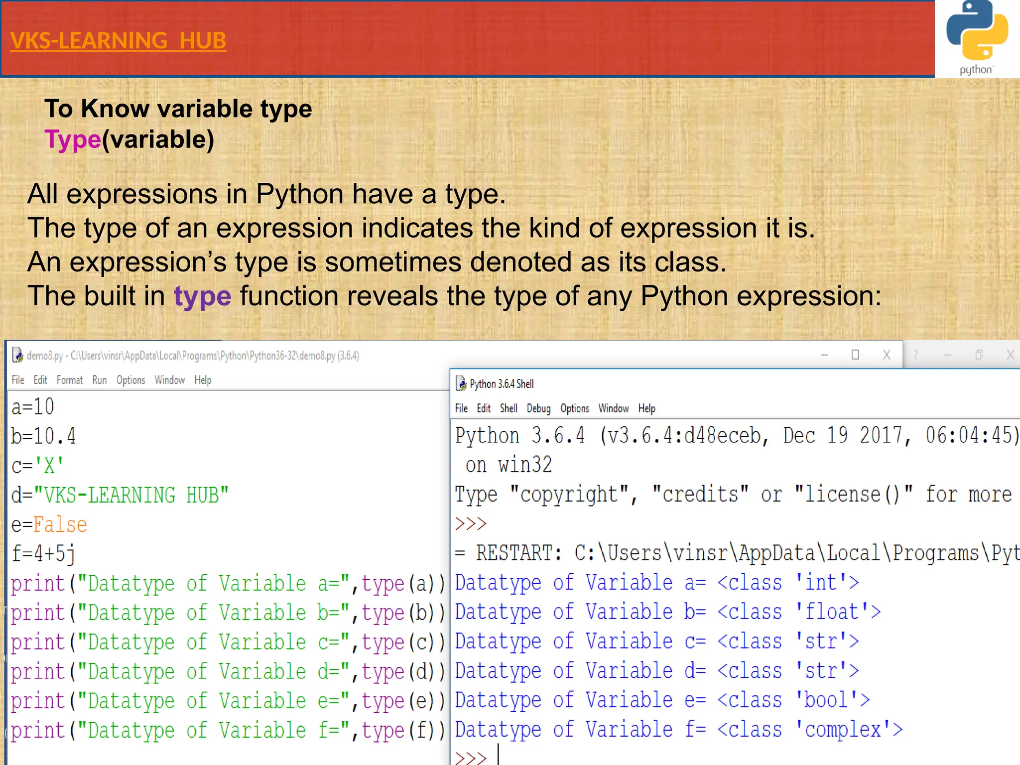Open the Help menu in the Python Shell
Image resolution: width=1020 pixels, height=765 pixels.
(x=647, y=408)
